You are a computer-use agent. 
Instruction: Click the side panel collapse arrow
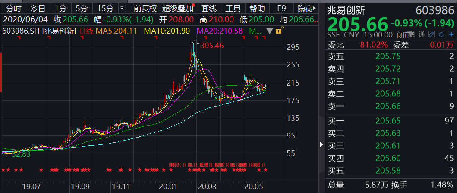(321, 145)
